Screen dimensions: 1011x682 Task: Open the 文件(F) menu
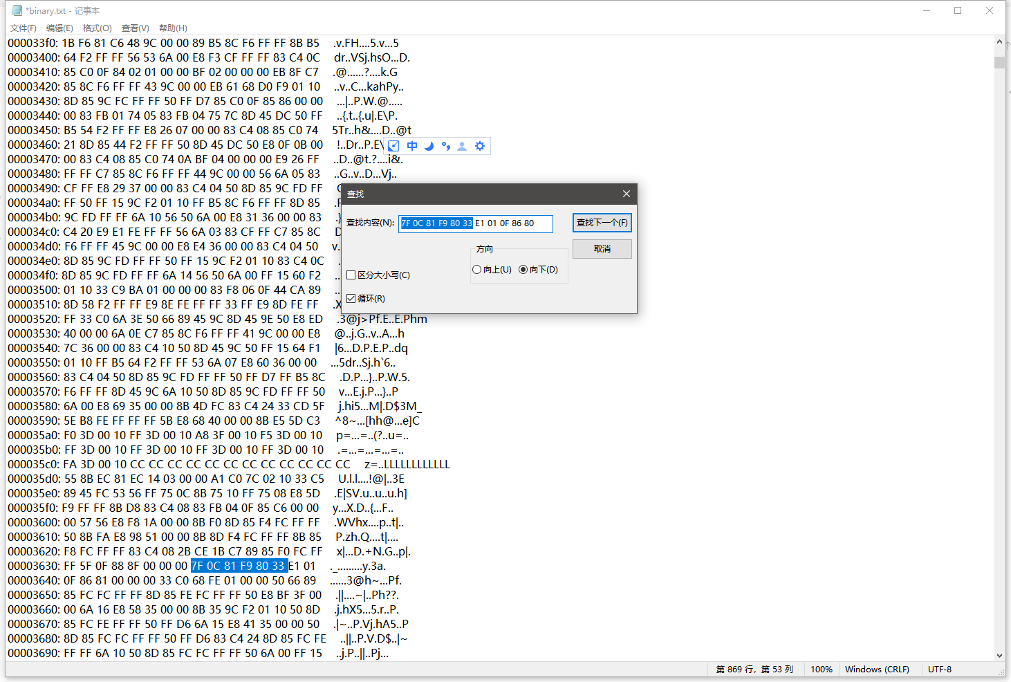tap(23, 28)
